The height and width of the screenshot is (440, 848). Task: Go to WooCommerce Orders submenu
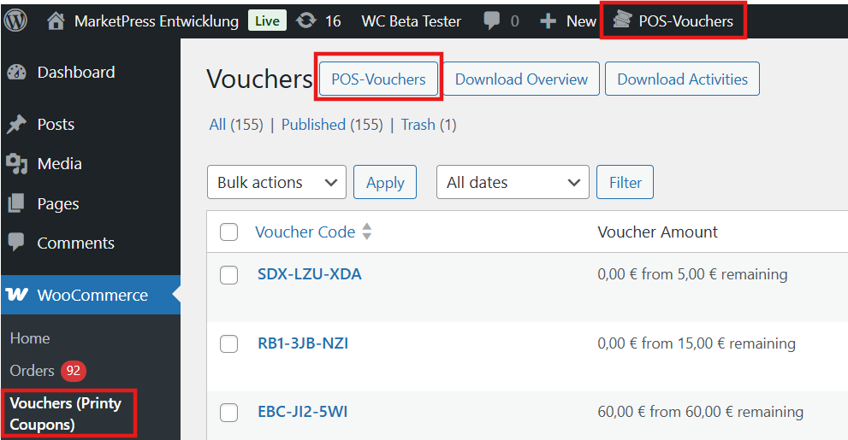coord(32,371)
